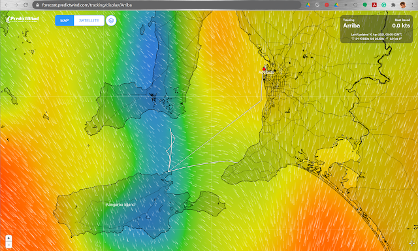The image size is (418, 251).
Task: Click the 0.0 kts boat speed
Action: click(401, 25)
